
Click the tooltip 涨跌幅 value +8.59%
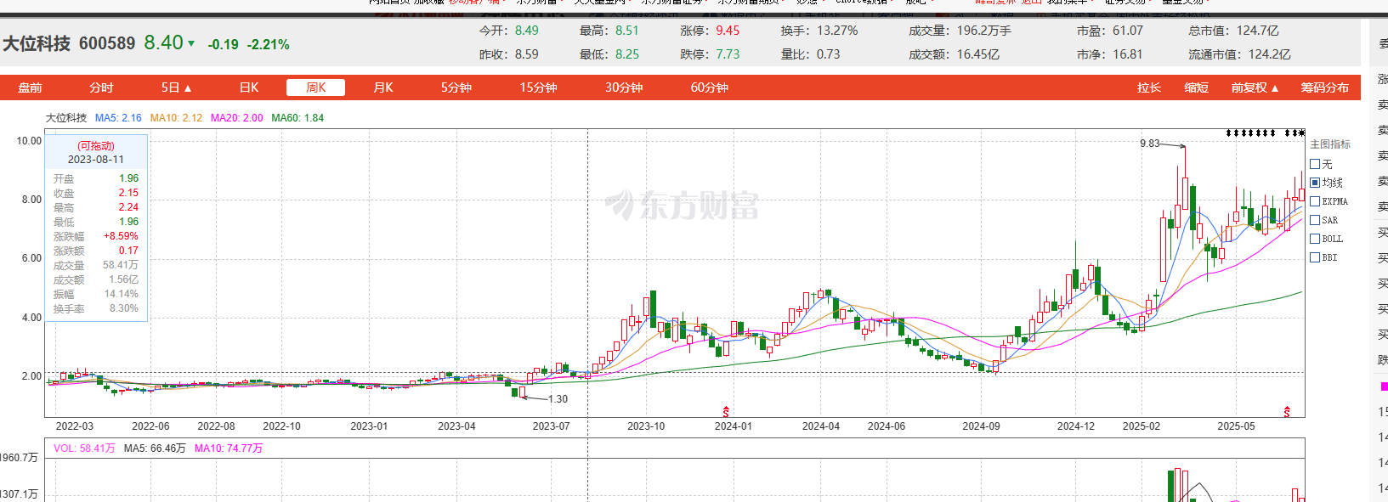[121, 236]
